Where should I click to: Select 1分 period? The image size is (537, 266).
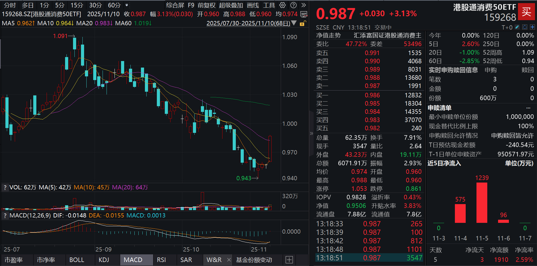tap(44, 5)
